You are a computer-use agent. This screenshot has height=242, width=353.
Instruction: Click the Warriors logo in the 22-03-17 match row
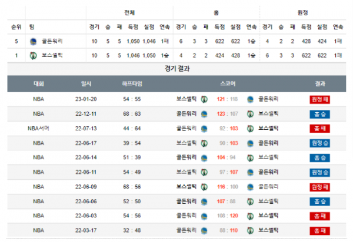tap(204, 231)
